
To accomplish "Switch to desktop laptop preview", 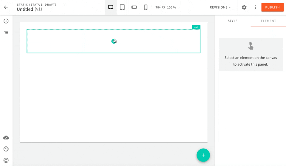I will 111,7.
